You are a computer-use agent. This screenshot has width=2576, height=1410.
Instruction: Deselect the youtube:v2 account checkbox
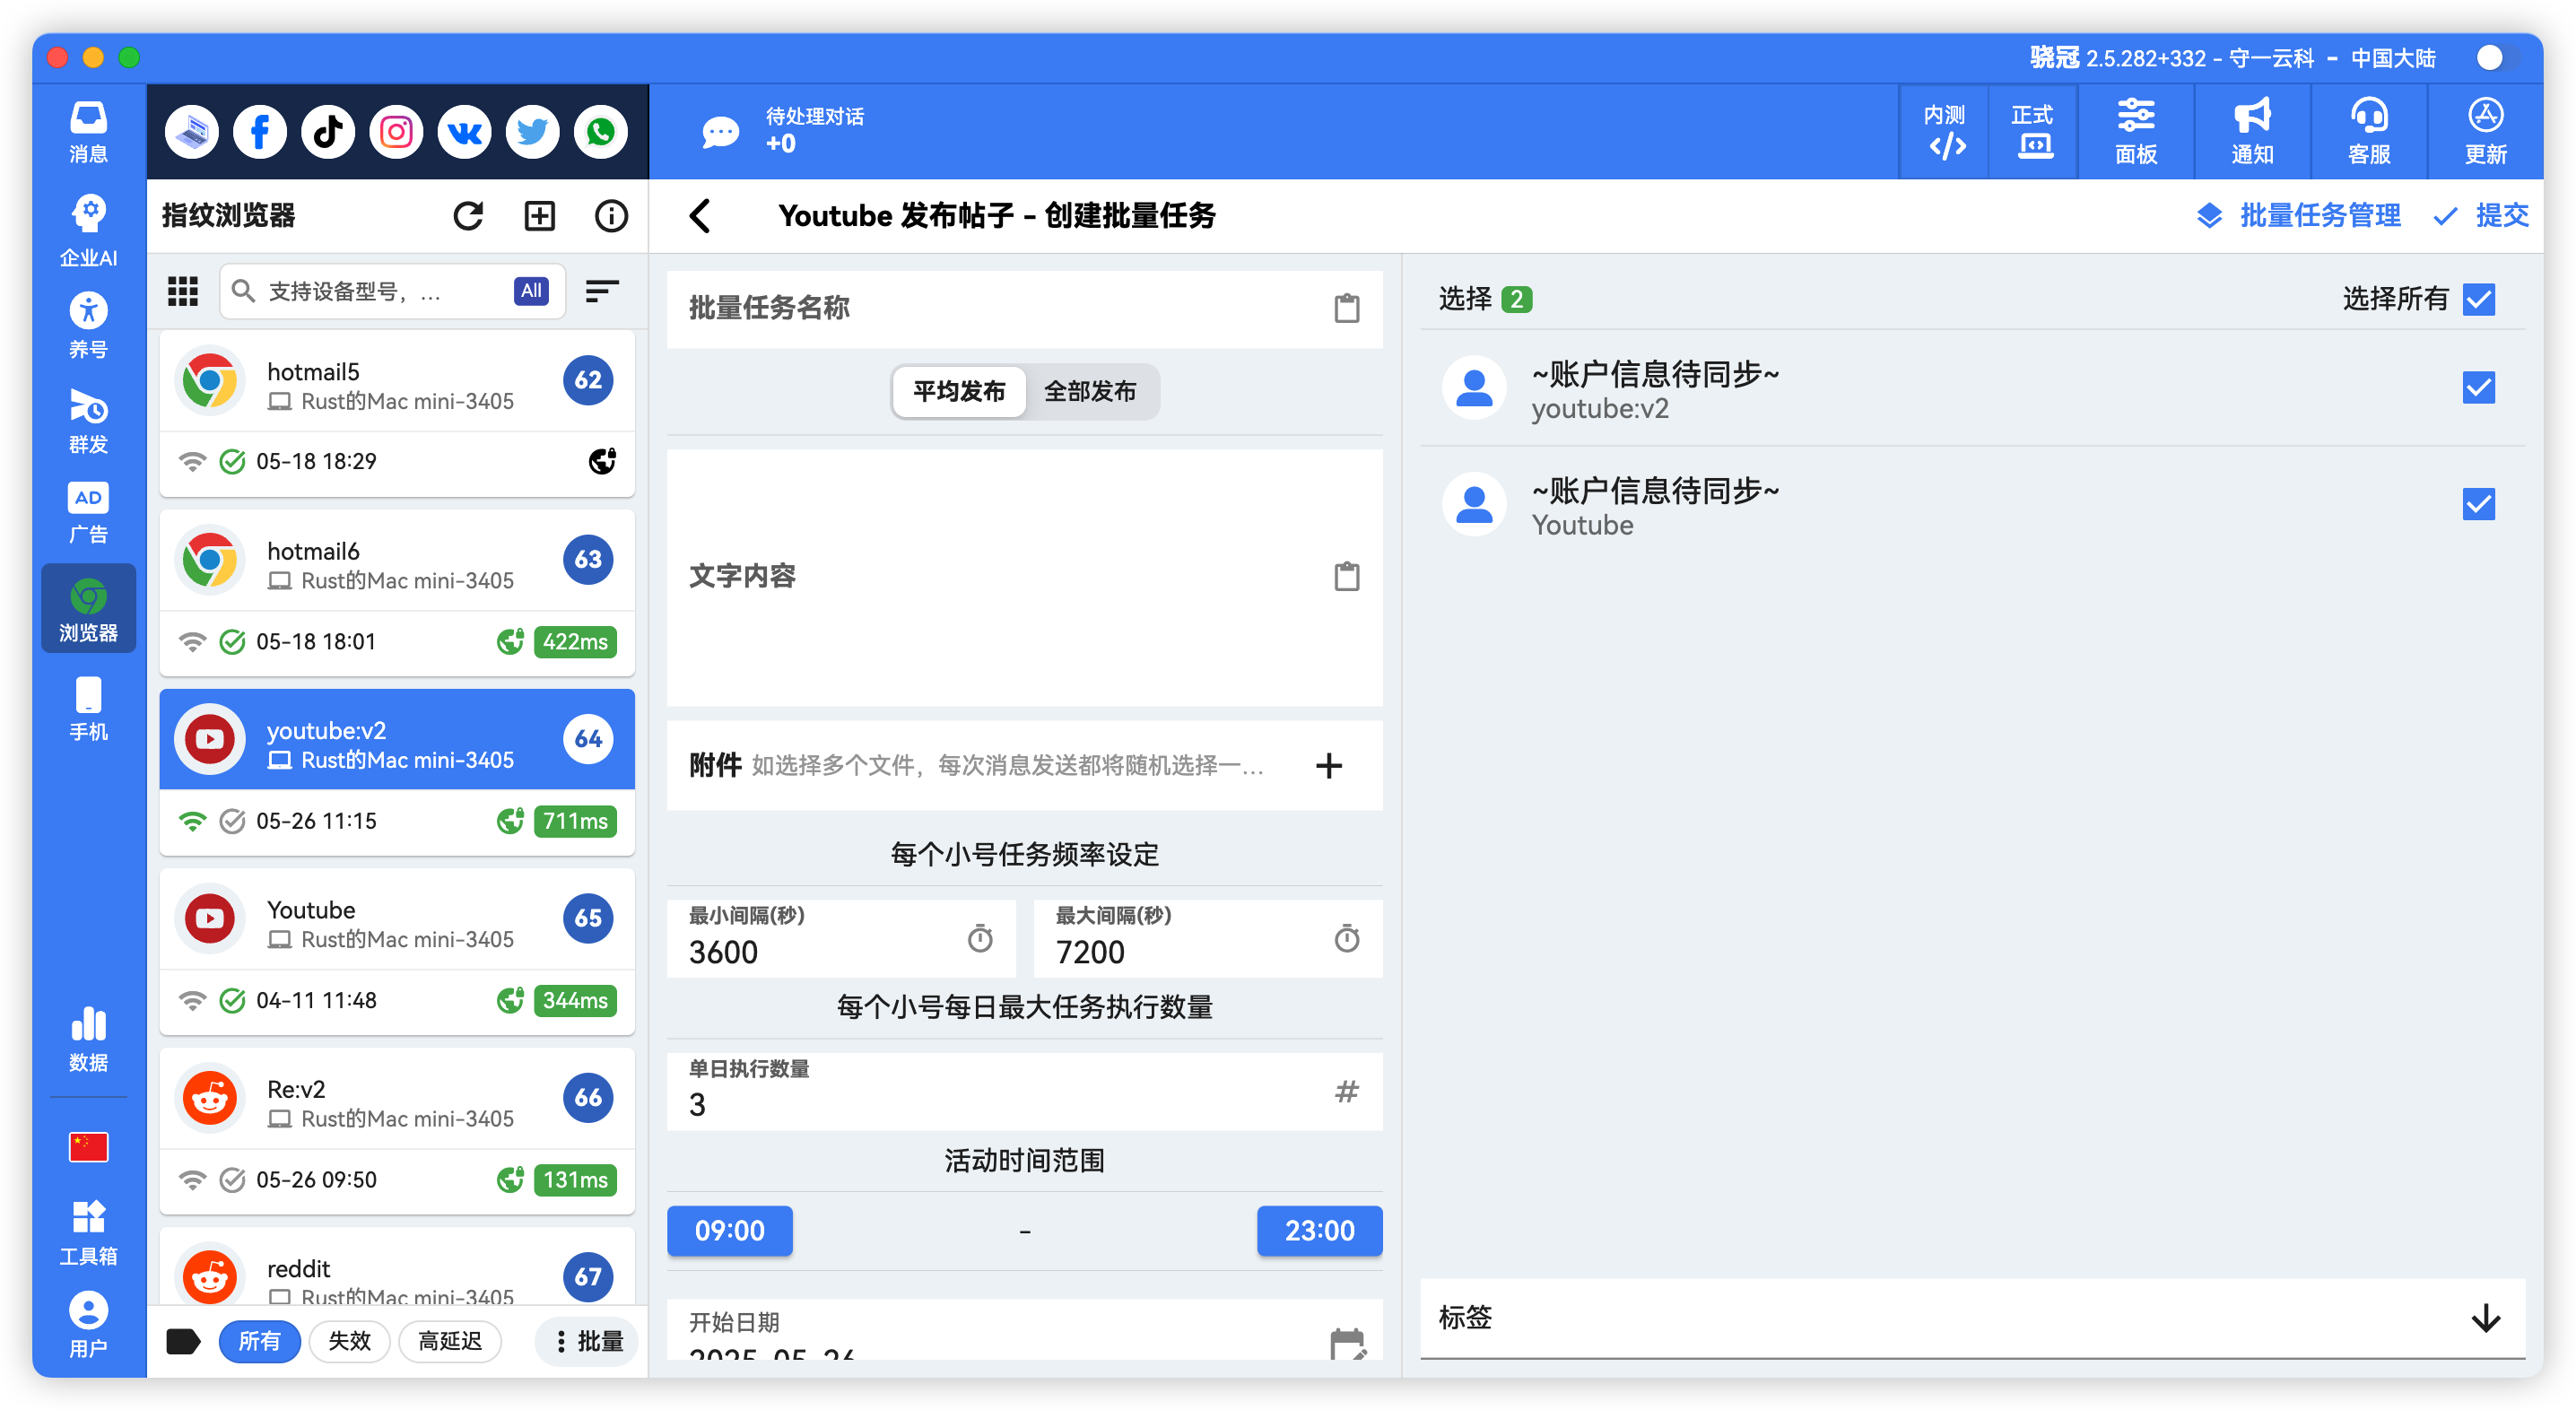point(2479,388)
